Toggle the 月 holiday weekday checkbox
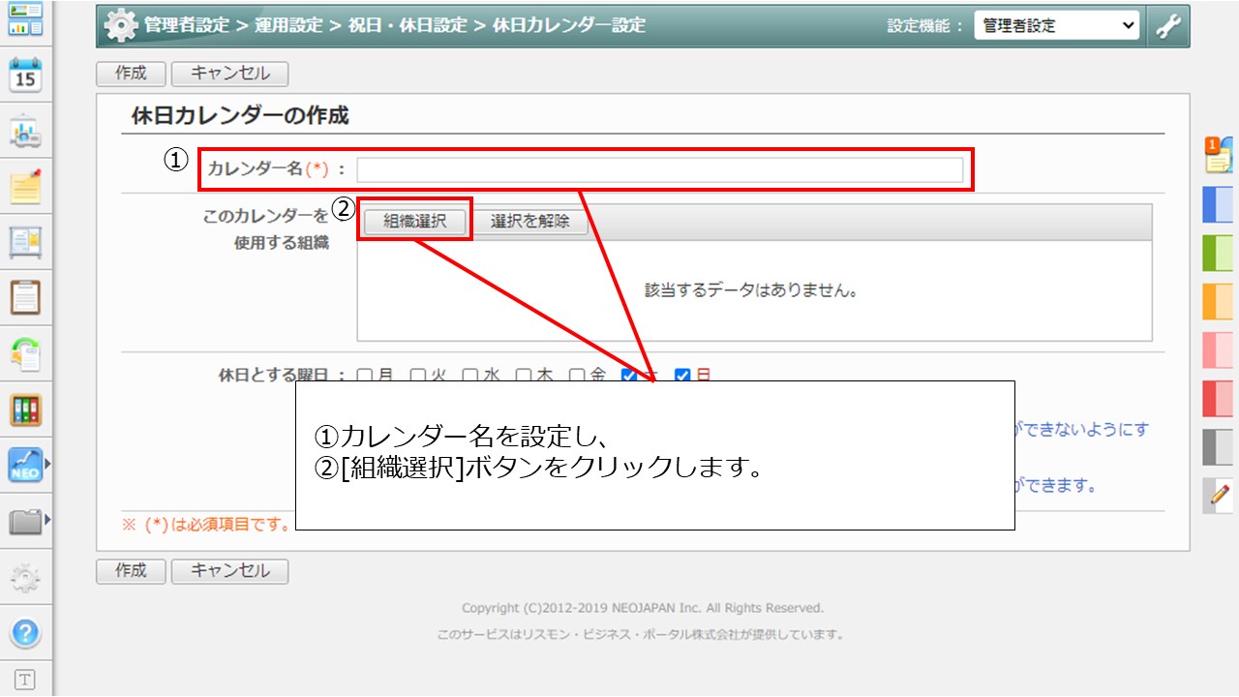Screen dimensions: 1239x697 click(x=365, y=375)
